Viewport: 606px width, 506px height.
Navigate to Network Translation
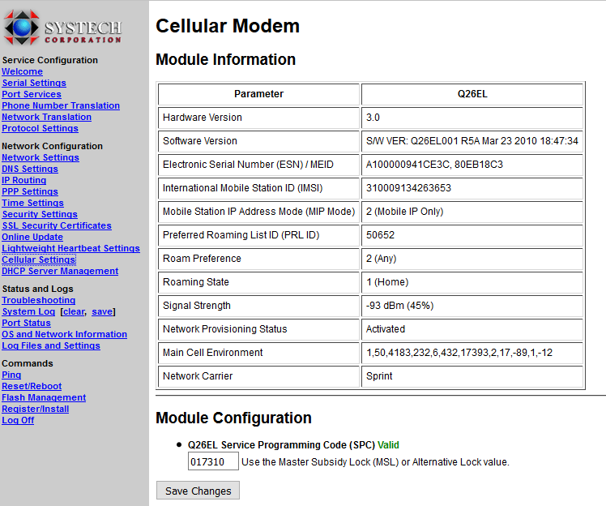[x=46, y=117]
